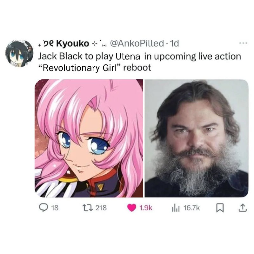Open the three-dot more options menu
This screenshot has height=254, width=254.
pos(243,43)
